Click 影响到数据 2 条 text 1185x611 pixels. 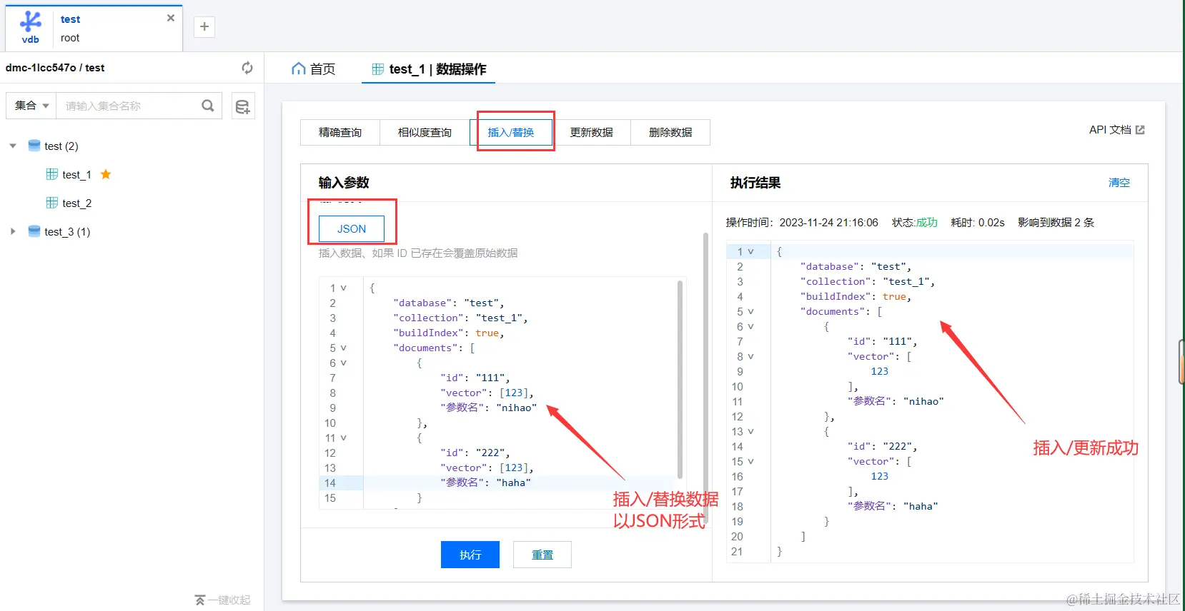tap(1056, 223)
